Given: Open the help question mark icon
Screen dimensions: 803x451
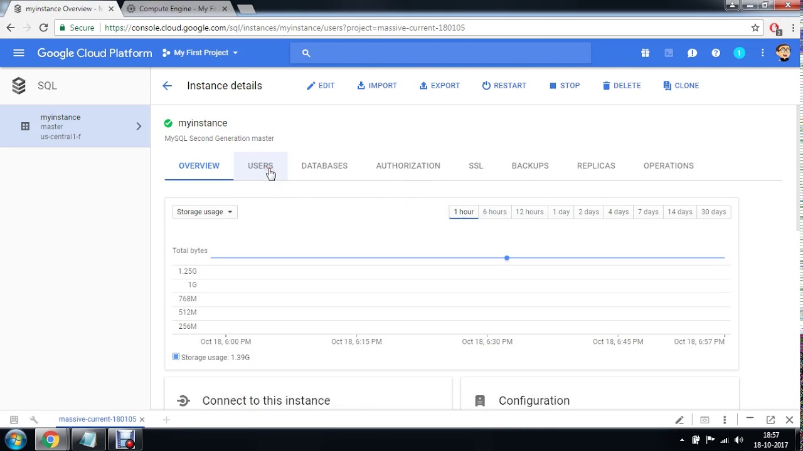Looking at the screenshot, I should [716, 53].
